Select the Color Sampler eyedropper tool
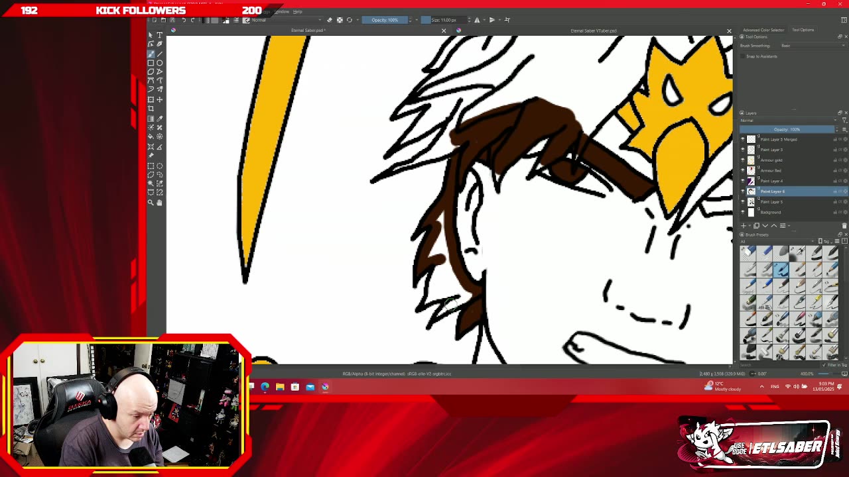 [159, 119]
